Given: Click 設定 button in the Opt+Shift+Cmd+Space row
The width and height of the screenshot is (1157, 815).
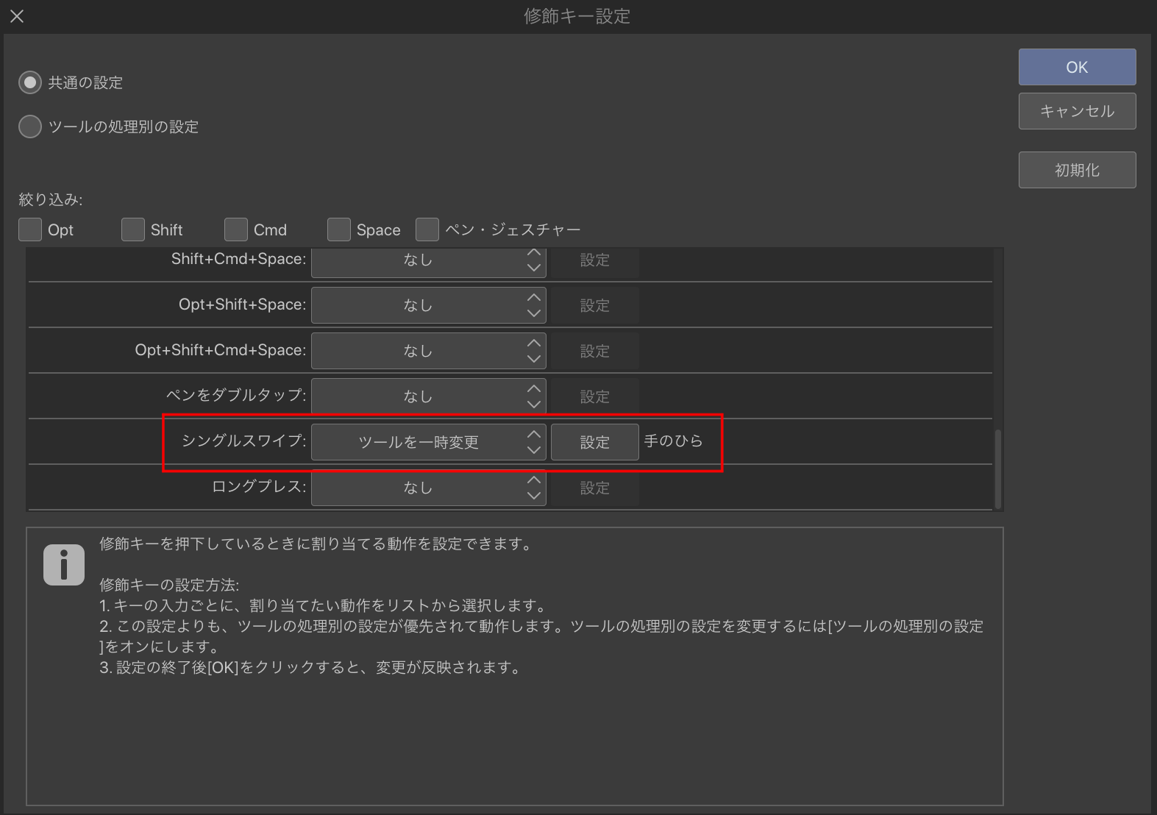Looking at the screenshot, I should point(595,351).
